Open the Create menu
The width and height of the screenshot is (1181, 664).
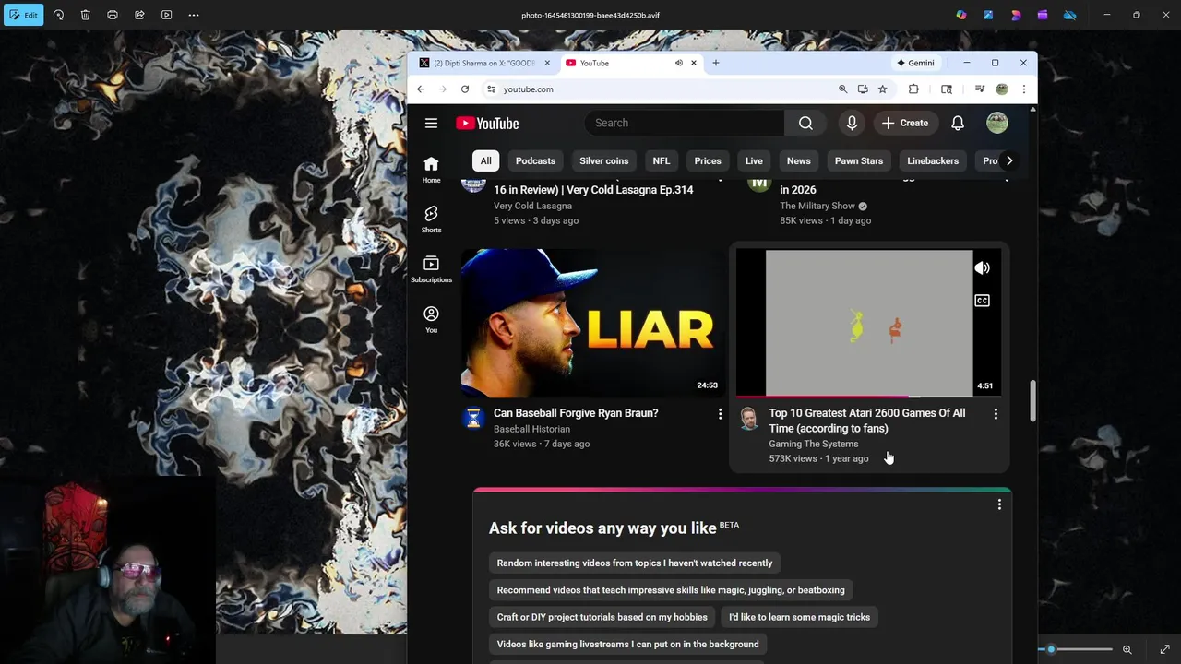point(905,123)
